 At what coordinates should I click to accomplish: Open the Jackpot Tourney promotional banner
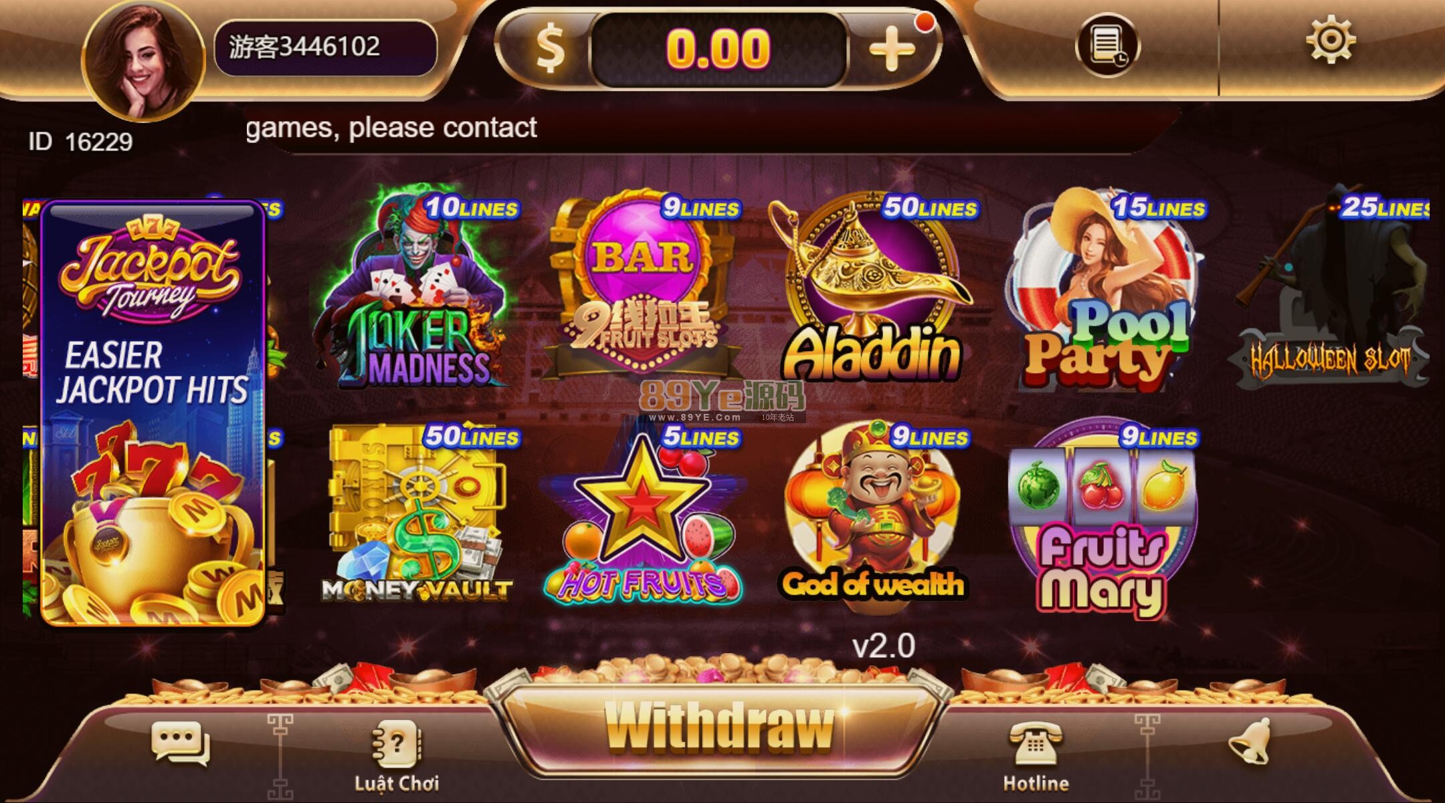[153, 413]
